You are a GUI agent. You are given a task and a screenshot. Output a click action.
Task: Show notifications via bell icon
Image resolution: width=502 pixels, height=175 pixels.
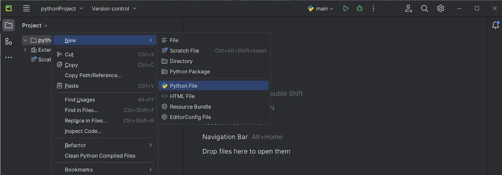tap(495, 25)
